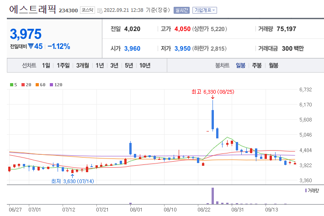324x216 pixels.
Task: Click the 실시간 realtime badge
Action: click(181, 10)
